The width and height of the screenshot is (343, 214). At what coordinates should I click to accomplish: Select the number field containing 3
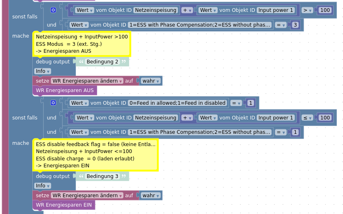pos(295,25)
